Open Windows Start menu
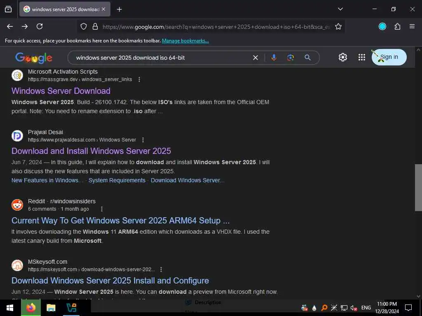The height and width of the screenshot is (316, 422). point(10,308)
